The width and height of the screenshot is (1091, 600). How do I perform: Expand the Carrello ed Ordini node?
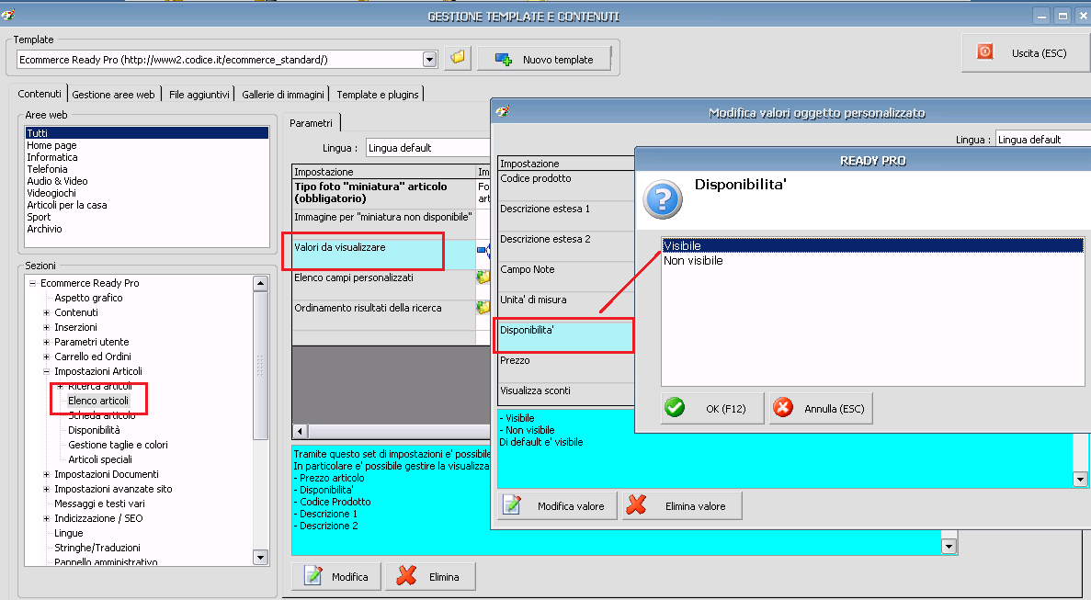click(47, 357)
